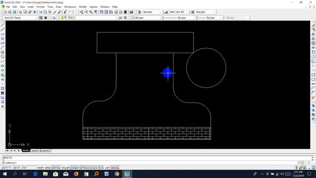Select the Polygon draw tool
The image size is (316, 178).
(x=2, y=39)
